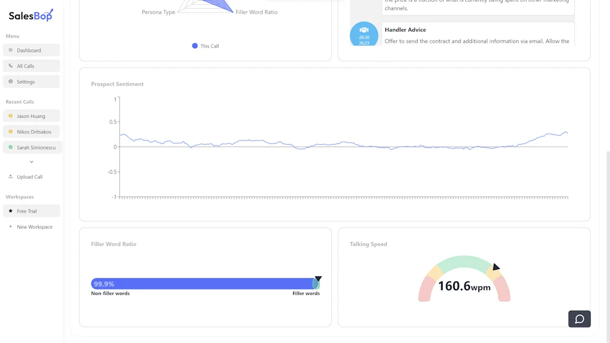610x343 pixels.
Task: Click the New Workspace option
Action: [x=32, y=226]
